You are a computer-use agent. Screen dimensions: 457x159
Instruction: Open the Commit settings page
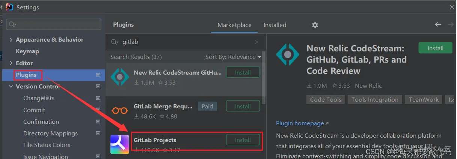pos(34,110)
